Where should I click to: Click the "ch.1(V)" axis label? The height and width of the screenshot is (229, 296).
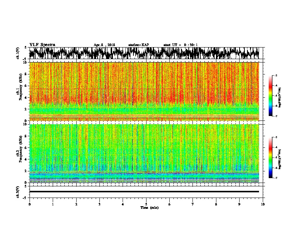[x=18, y=53]
